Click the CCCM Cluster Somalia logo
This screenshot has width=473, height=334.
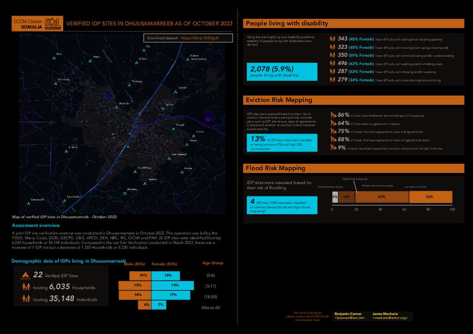point(37,24)
